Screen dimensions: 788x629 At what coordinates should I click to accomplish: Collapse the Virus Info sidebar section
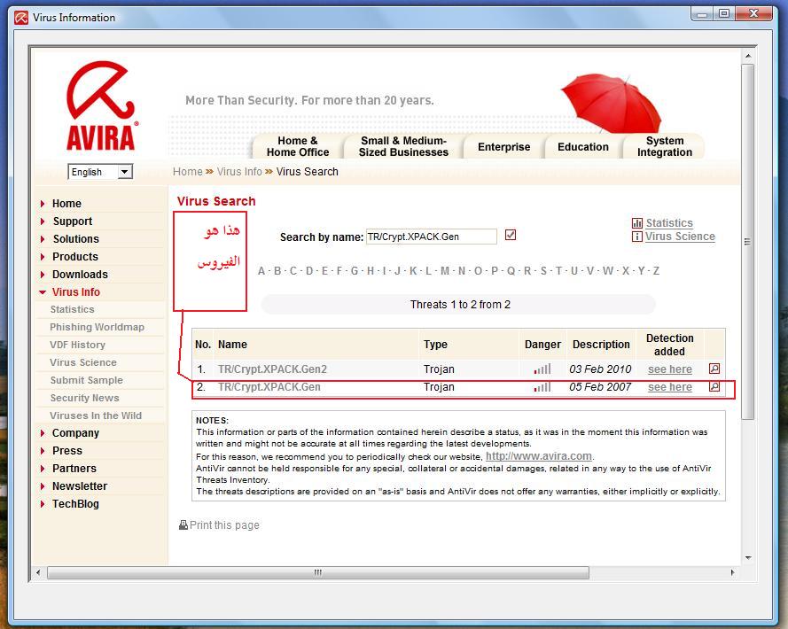tap(43, 292)
